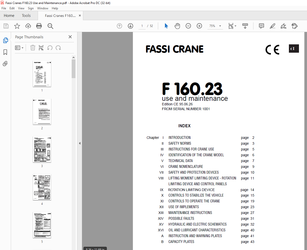Click the F 160.23 title text
Screen dimensions: 307x250
[192, 89]
